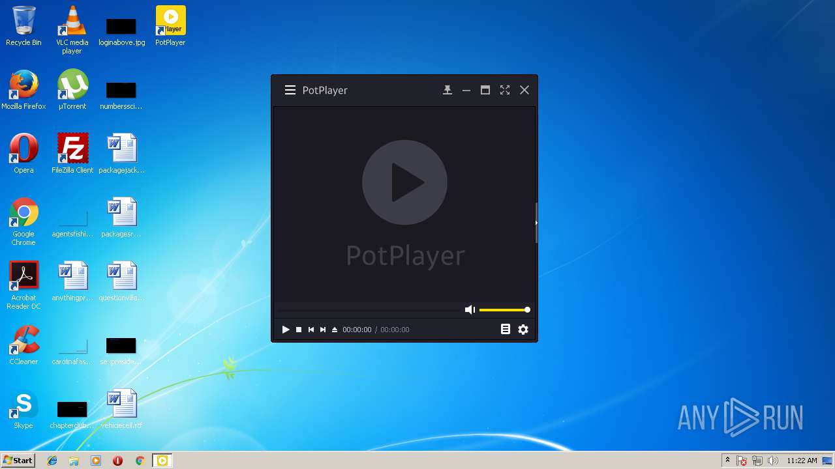Image resolution: width=835 pixels, height=469 pixels.
Task: Minimize the PotPlayer window
Action: (466, 91)
